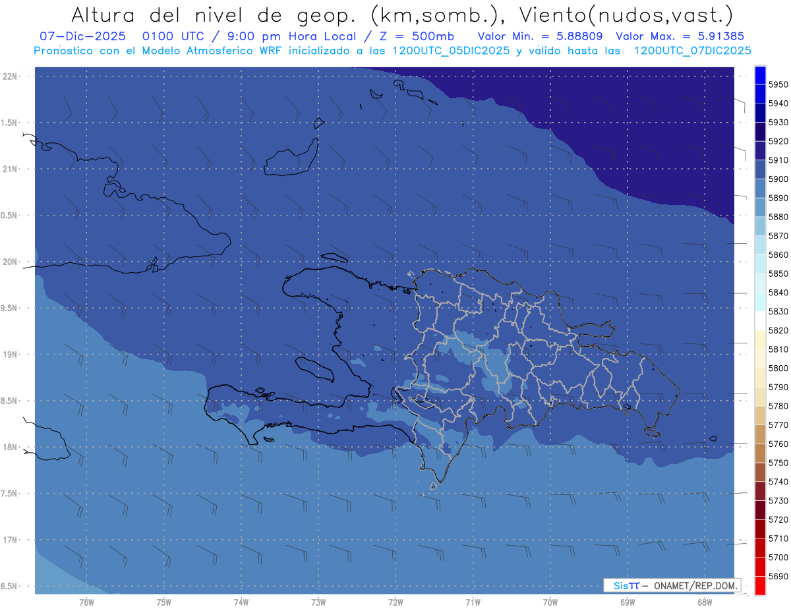Click longitude label 76W
791x611 pixels.
86,602
